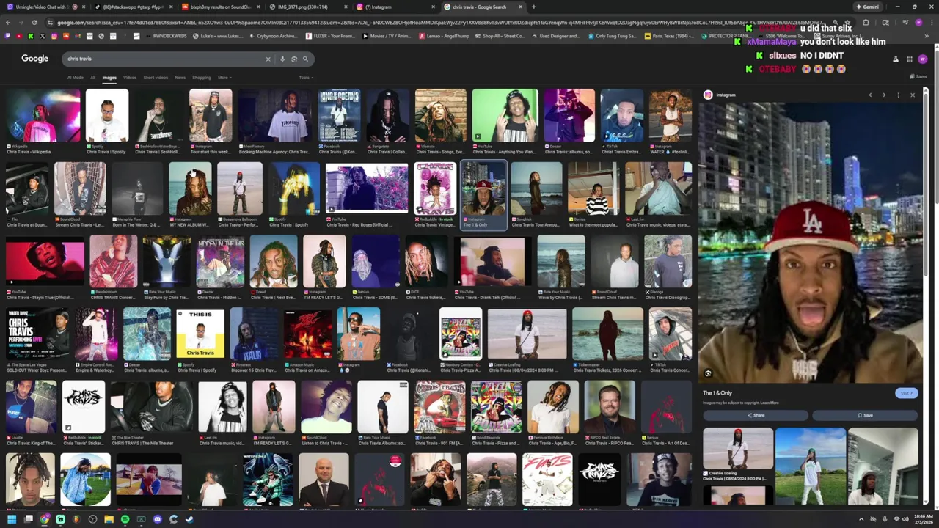Open the Saves link
Image resolution: width=939 pixels, height=528 pixels.
[918, 76]
